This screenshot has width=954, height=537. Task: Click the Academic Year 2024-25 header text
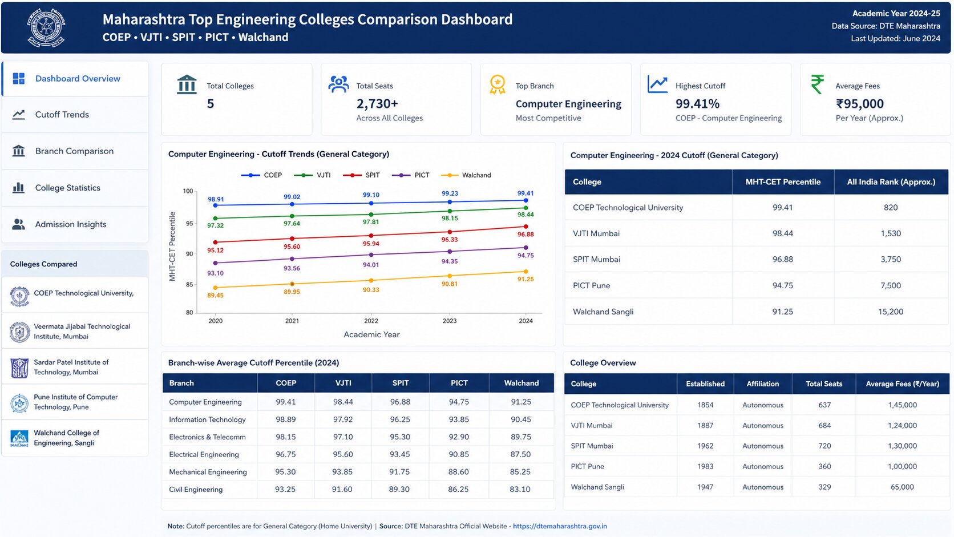click(x=896, y=13)
